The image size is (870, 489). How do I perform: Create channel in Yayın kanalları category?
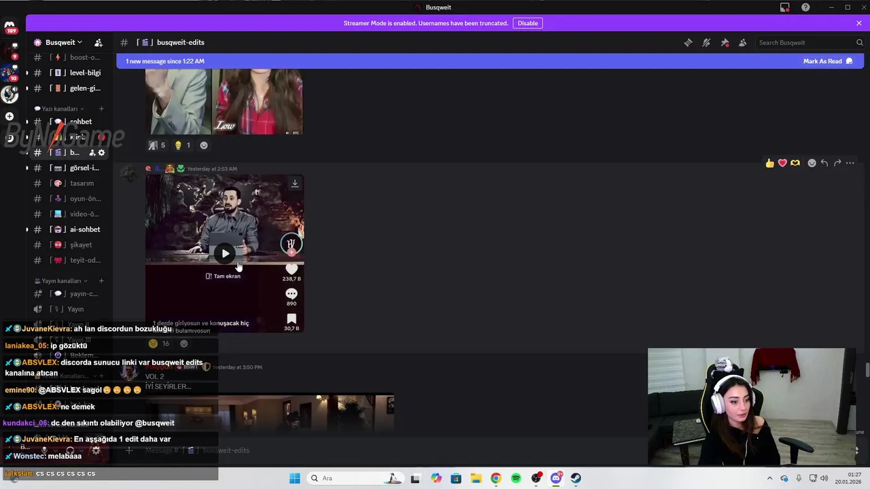[101, 280]
